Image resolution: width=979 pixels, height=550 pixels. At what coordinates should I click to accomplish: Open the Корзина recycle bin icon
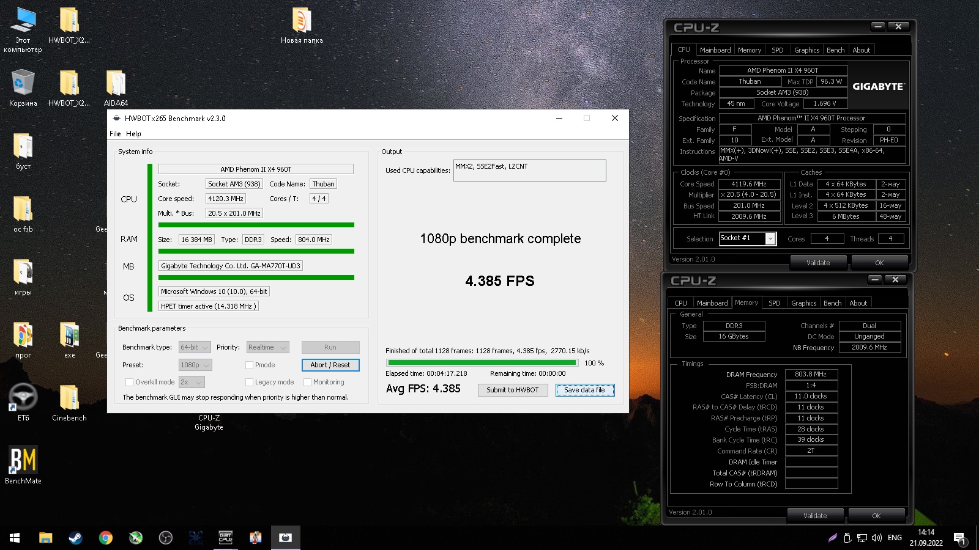pyautogui.click(x=23, y=89)
